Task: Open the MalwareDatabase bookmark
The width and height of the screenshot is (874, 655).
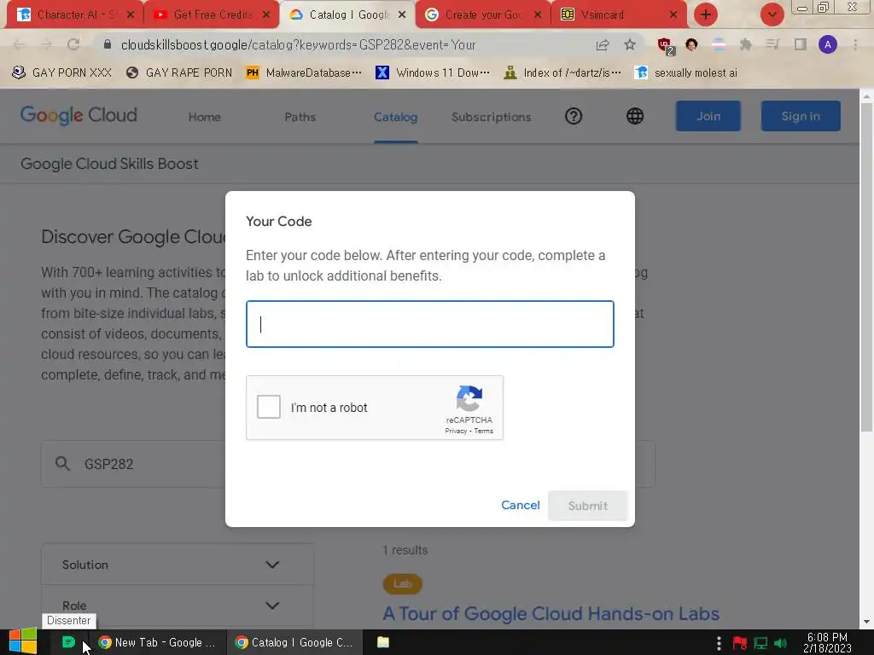Action: tap(304, 72)
